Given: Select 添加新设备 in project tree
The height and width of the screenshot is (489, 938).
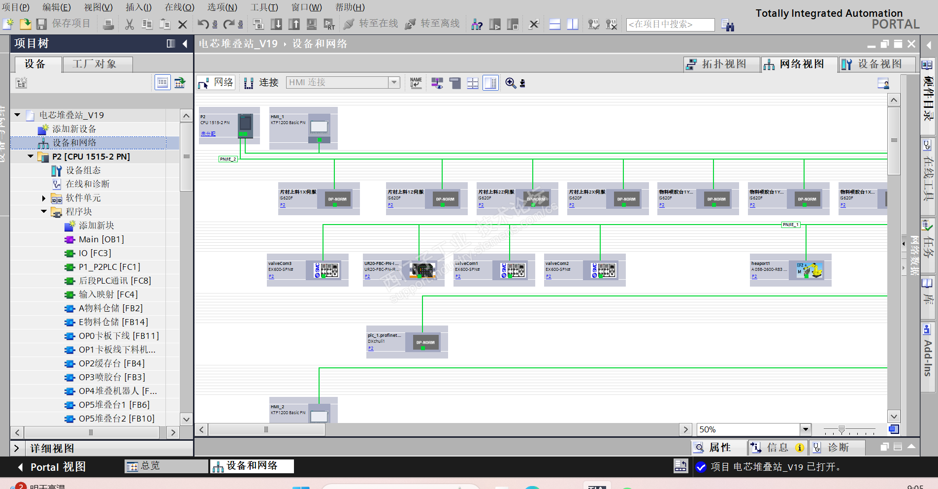Looking at the screenshot, I should click(74, 129).
